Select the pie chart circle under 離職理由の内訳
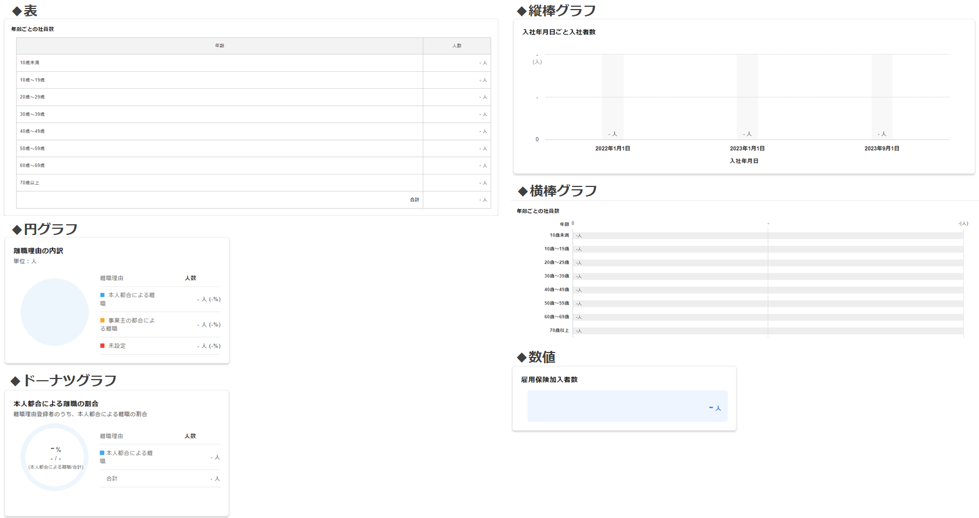The width and height of the screenshot is (979, 518). pyautogui.click(x=55, y=312)
